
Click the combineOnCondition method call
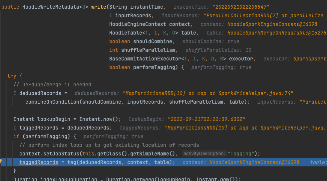pyautogui.click(x=52, y=102)
